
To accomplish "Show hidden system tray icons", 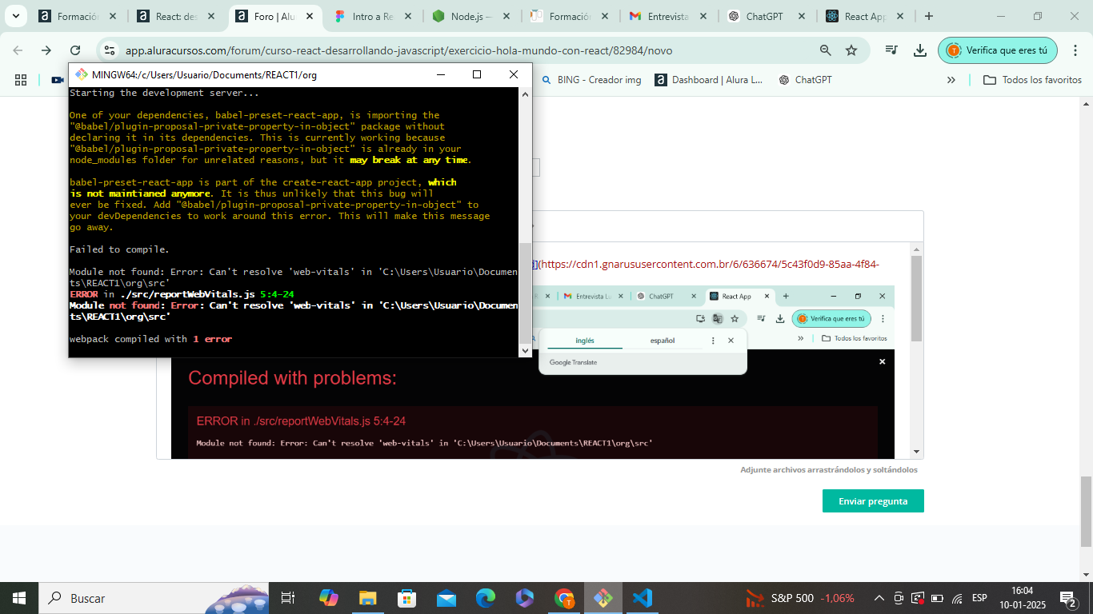I will coord(879,598).
